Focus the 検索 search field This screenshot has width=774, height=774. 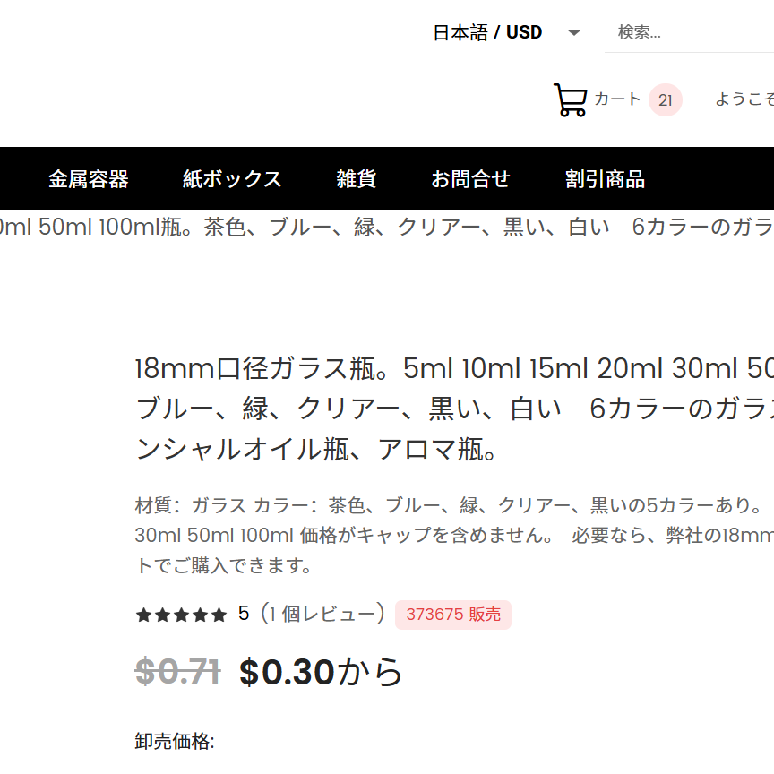690,33
